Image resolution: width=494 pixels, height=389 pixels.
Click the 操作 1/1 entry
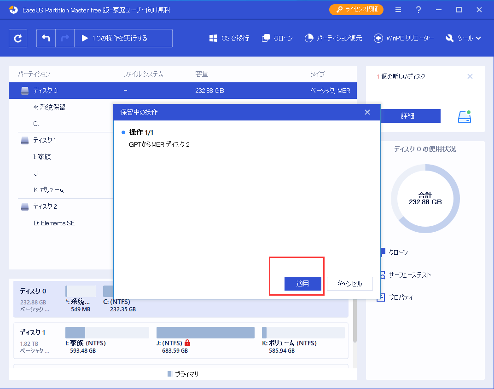(x=141, y=132)
